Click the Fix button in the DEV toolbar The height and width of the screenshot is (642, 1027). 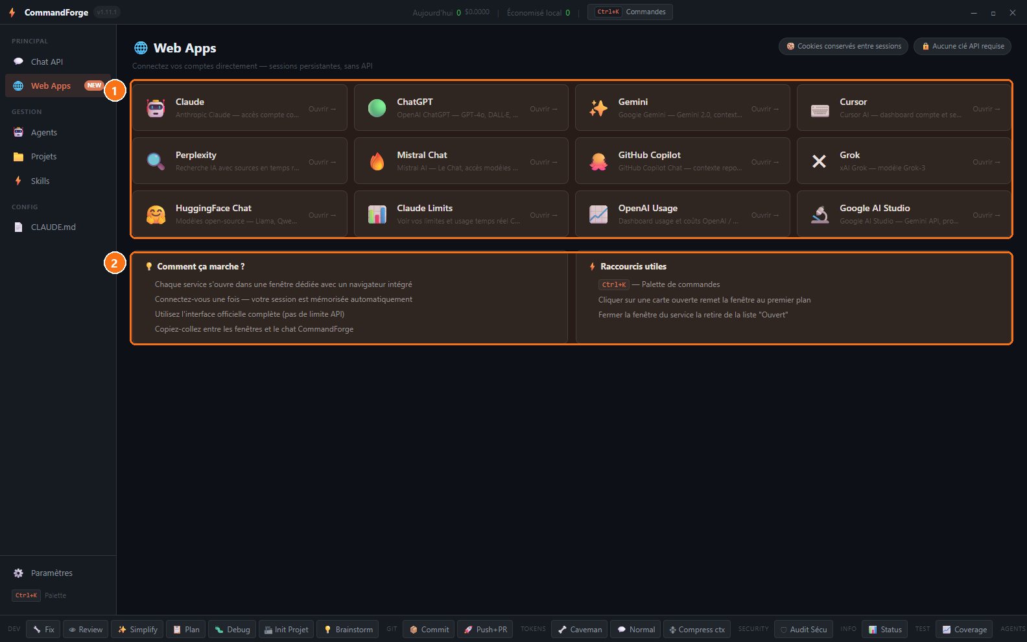tap(43, 630)
